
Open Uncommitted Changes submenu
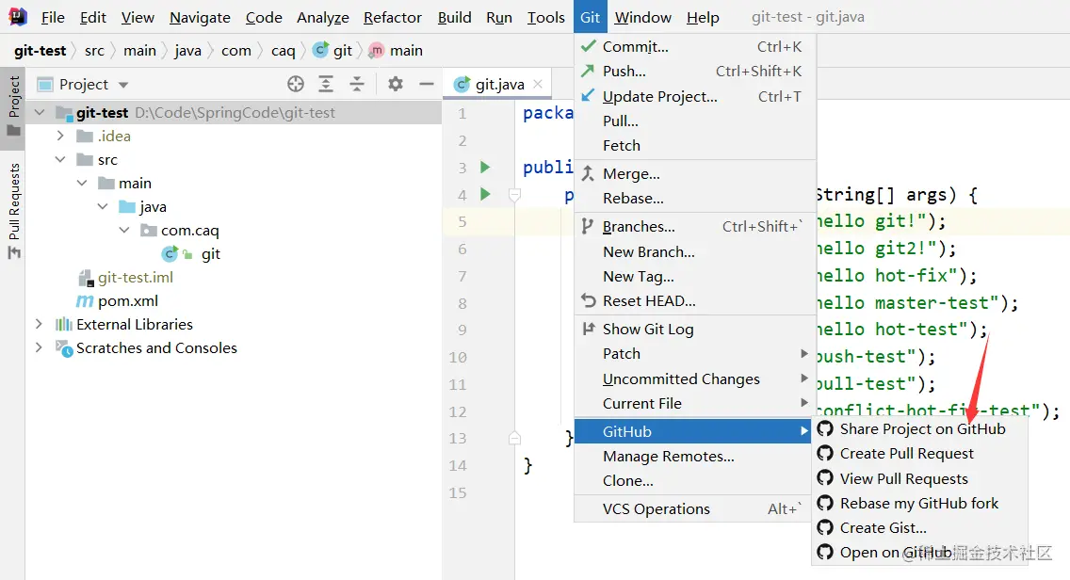pos(695,379)
